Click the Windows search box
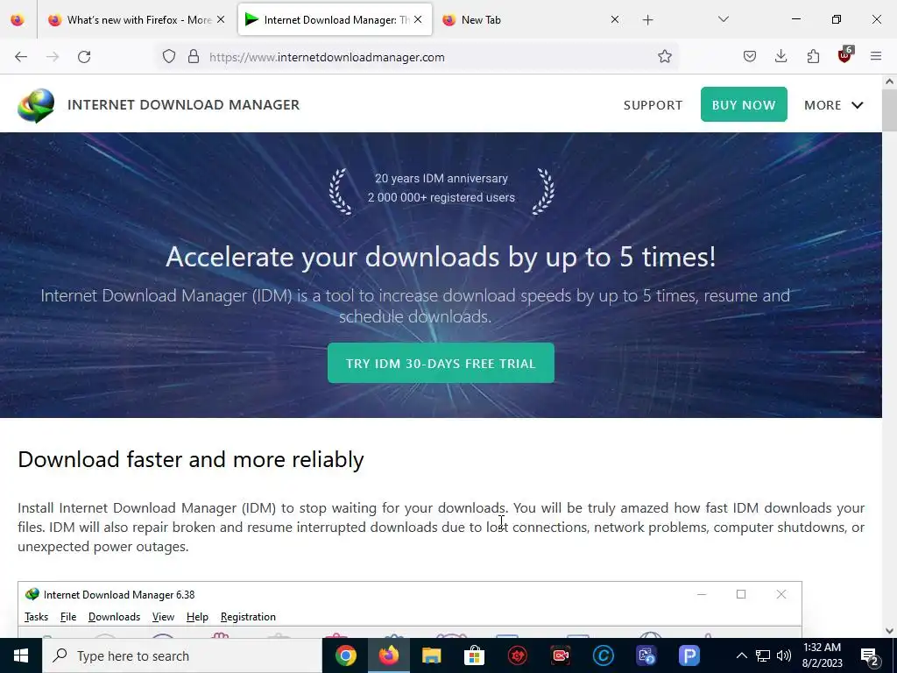This screenshot has width=897, height=673. coord(182,655)
